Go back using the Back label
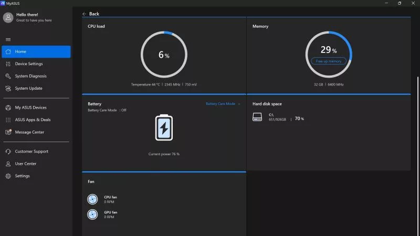Viewport: 420px width, 236px height. coord(94,14)
